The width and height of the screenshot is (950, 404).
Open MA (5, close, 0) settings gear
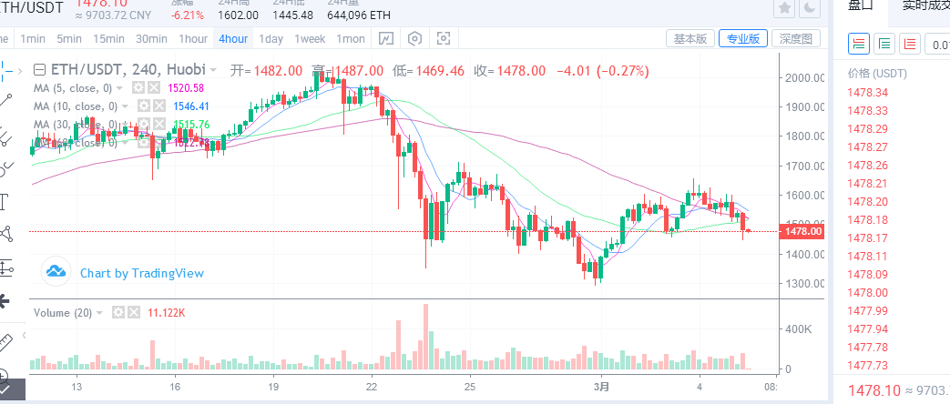138,88
